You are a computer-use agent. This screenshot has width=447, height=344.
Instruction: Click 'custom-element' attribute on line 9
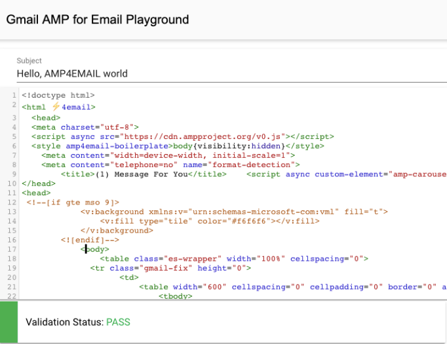click(349, 174)
